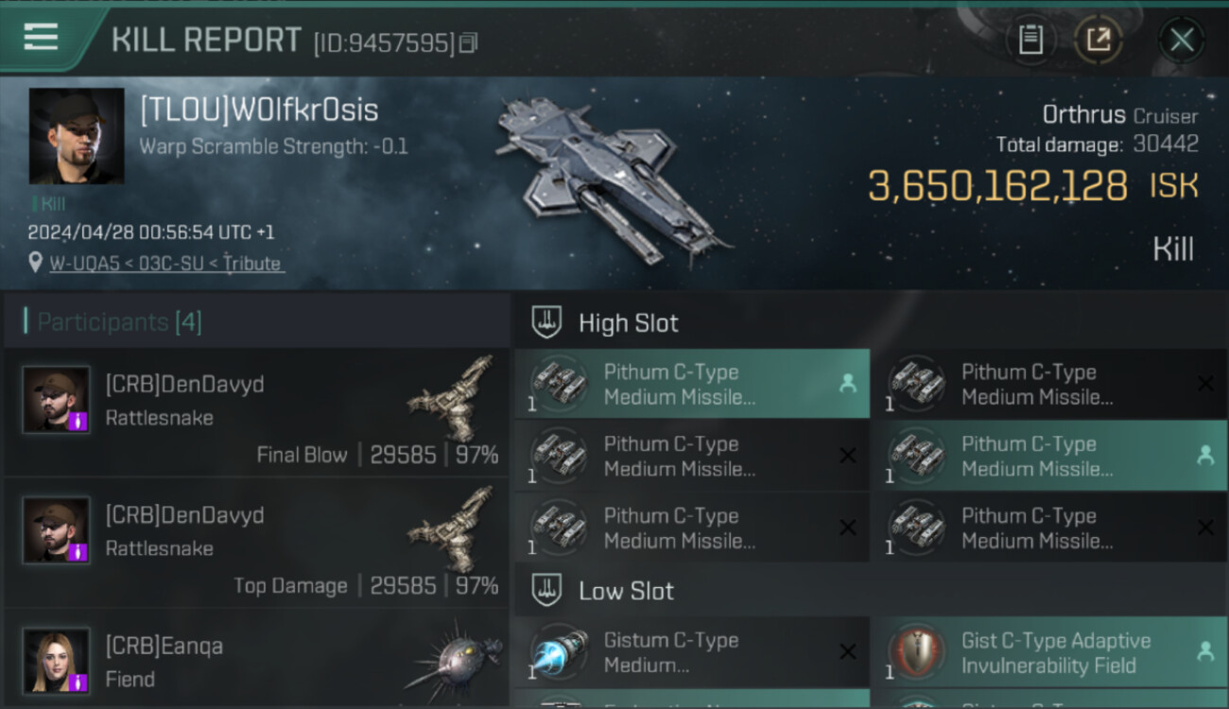Viewport: 1229px width, 709px height.
Task: Click X mark on Gistum C-Type module
Action: [x=847, y=652]
